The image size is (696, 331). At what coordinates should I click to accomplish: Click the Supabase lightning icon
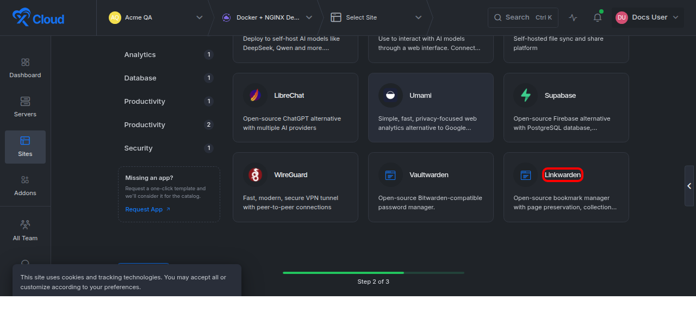point(526,96)
